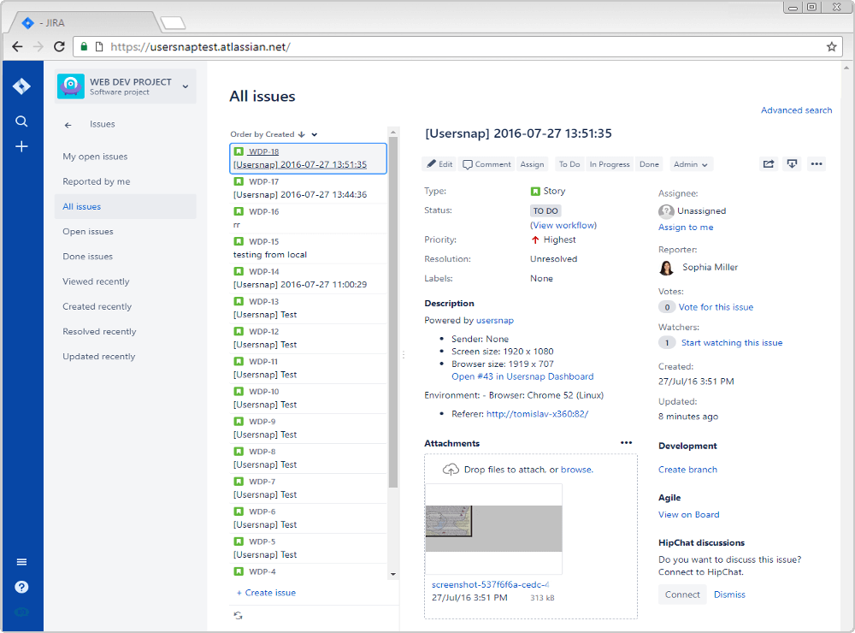855x633 pixels.
Task: Click Vote for this issue
Action: point(716,307)
